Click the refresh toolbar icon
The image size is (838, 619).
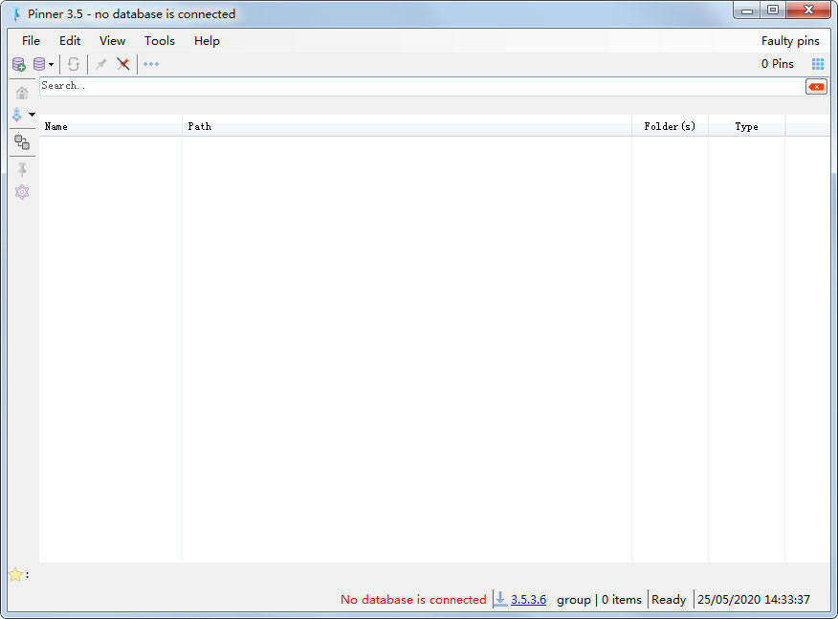click(74, 64)
